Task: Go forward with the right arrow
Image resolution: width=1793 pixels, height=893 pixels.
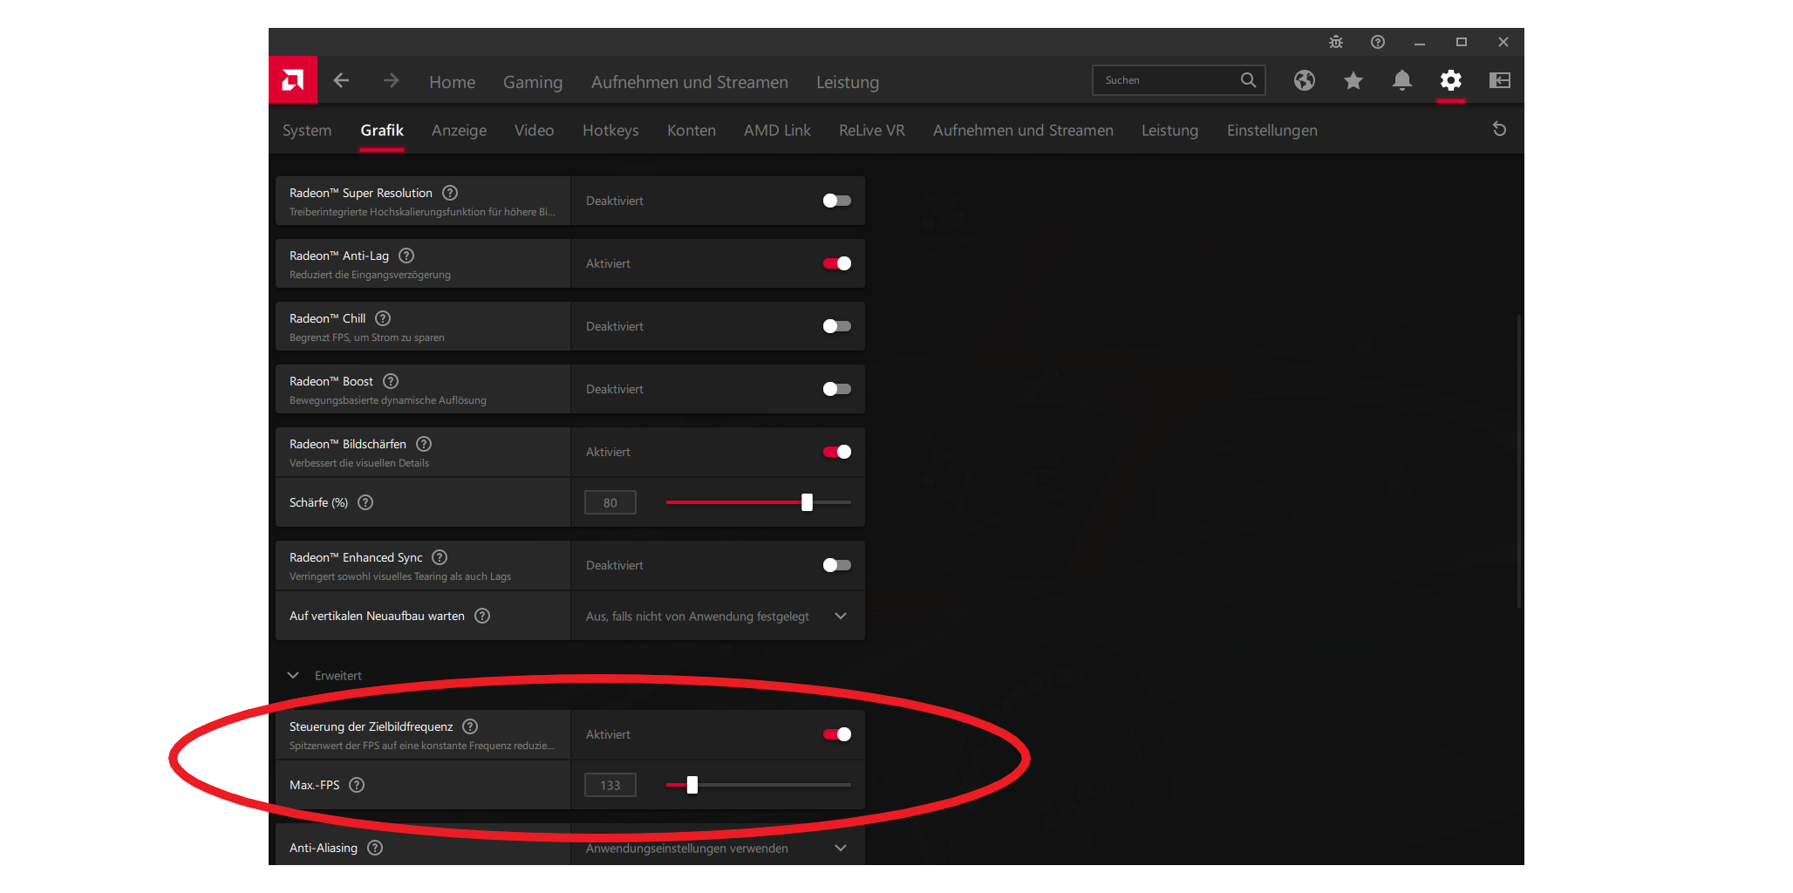Action: click(x=391, y=80)
